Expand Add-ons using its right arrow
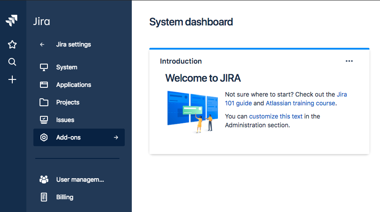The width and height of the screenshot is (380, 212). [x=116, y=137]
